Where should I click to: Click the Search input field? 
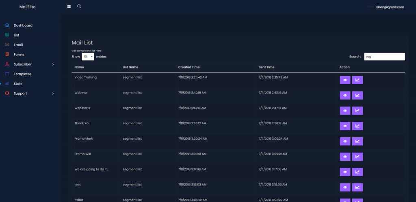coord(384,57)
